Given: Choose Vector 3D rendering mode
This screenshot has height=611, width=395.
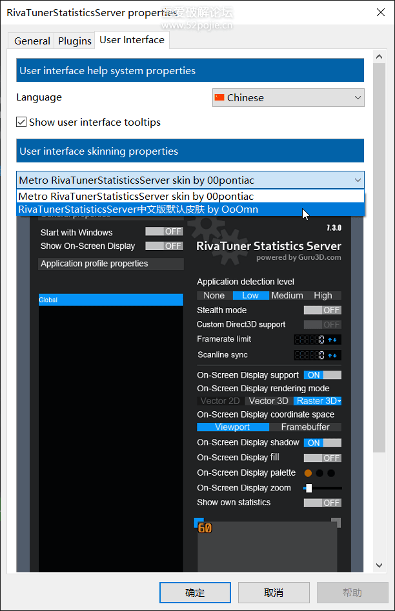Looking at the screenshot, I should [x=269, y=401].
